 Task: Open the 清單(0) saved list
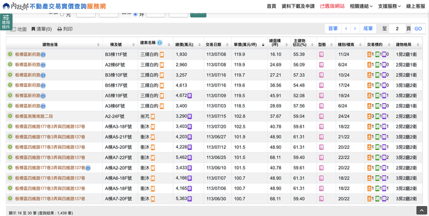click(x=41, y=29)
